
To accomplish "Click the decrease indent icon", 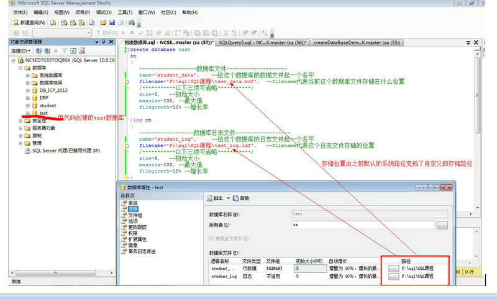I will click(x=245, y=33).
